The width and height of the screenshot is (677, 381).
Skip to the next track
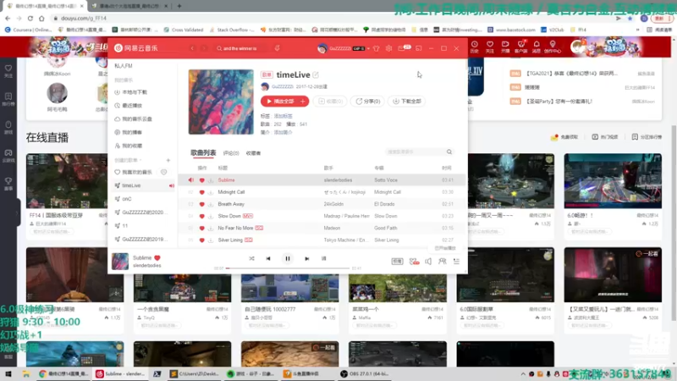click(307, 259)
